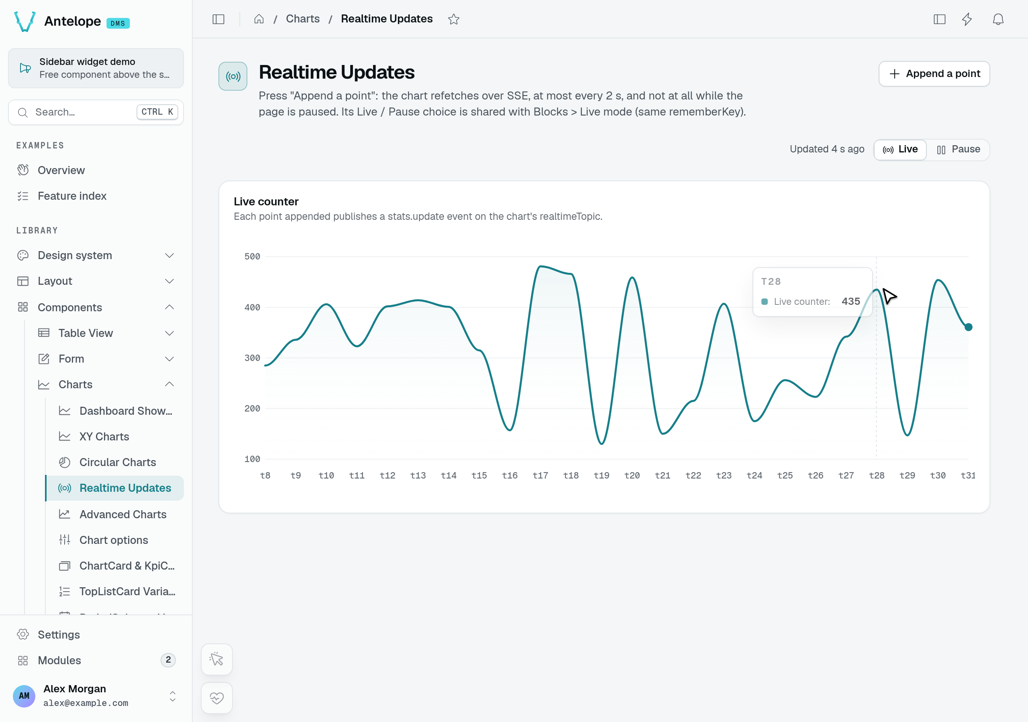Open the Sidebar widget demo card
This screenshot has height=722, width=1028.
96,68
